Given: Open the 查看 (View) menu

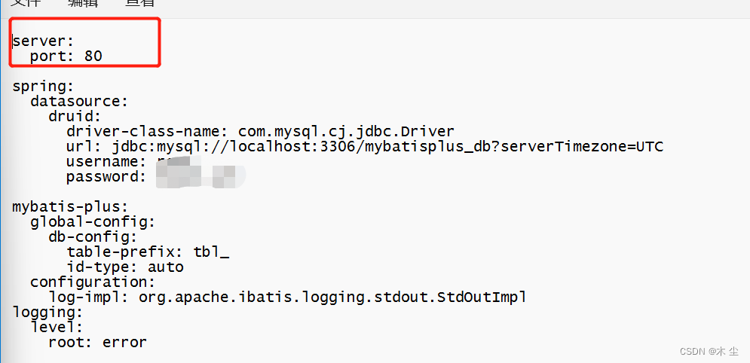Looking at the screenshot, I should (140, 3).
